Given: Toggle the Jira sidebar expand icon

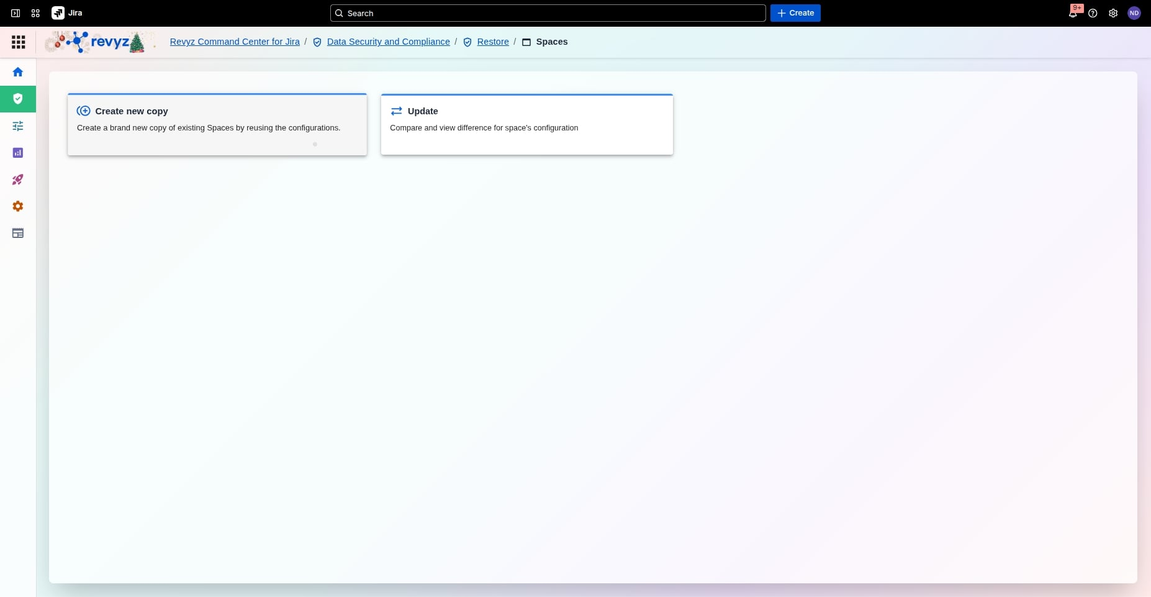Looking at the screenshot, I should click(x=16, y=13).
